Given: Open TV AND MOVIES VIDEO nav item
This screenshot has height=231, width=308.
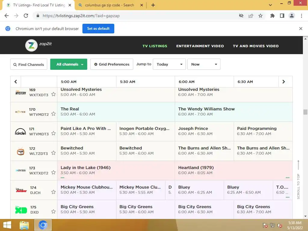Looking at the screenshot, I should (256, 46).
